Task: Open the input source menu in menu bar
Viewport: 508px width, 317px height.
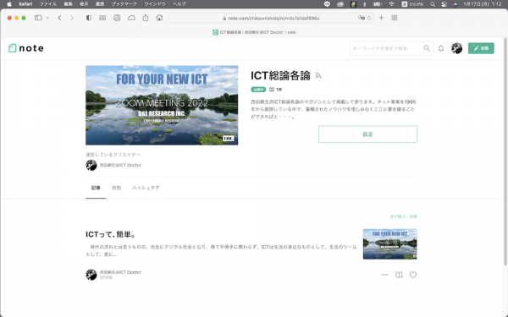Action: [x=413, y=4]
